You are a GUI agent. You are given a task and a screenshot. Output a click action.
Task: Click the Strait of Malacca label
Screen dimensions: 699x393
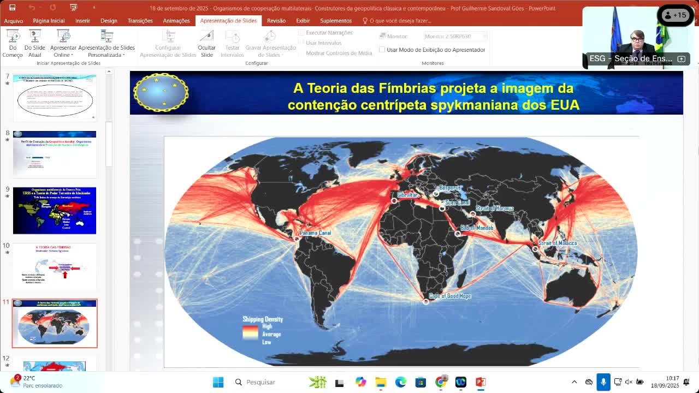(558, 243)
